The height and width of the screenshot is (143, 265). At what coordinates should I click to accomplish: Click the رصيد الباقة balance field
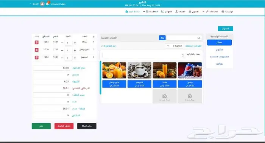click(51, 95)
